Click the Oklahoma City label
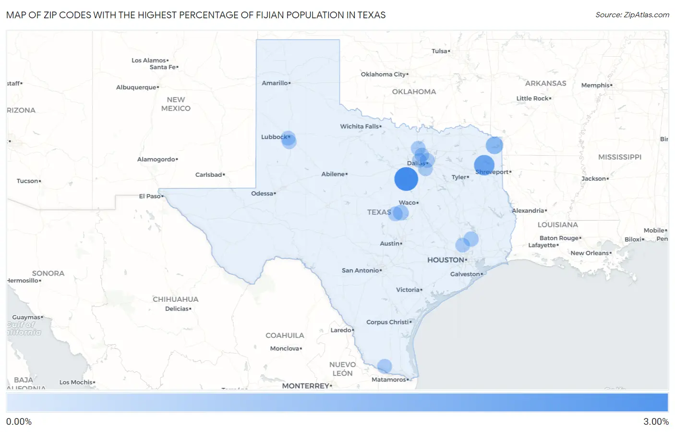This screenshot has width=675, height=432. point(383,74)
